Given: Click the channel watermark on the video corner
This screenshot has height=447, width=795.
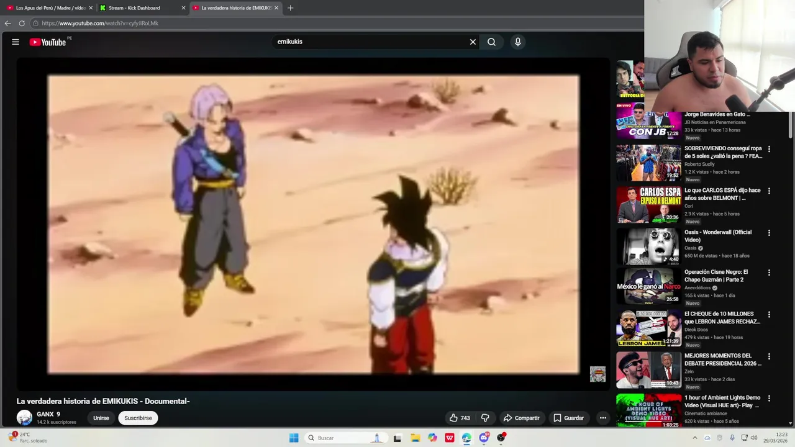Looking at the screenshot, I should [597, 374].
